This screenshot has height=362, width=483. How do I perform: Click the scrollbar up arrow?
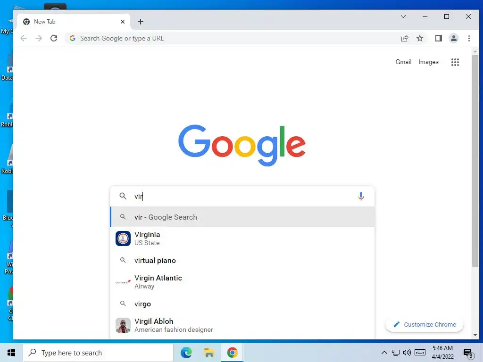click(475, 51)
